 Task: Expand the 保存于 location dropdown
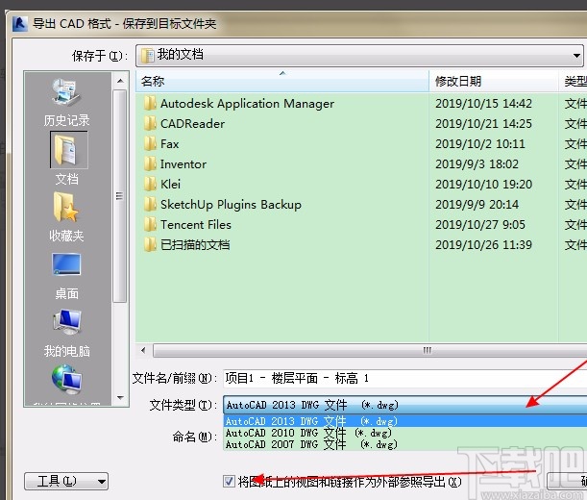[576, 56]
